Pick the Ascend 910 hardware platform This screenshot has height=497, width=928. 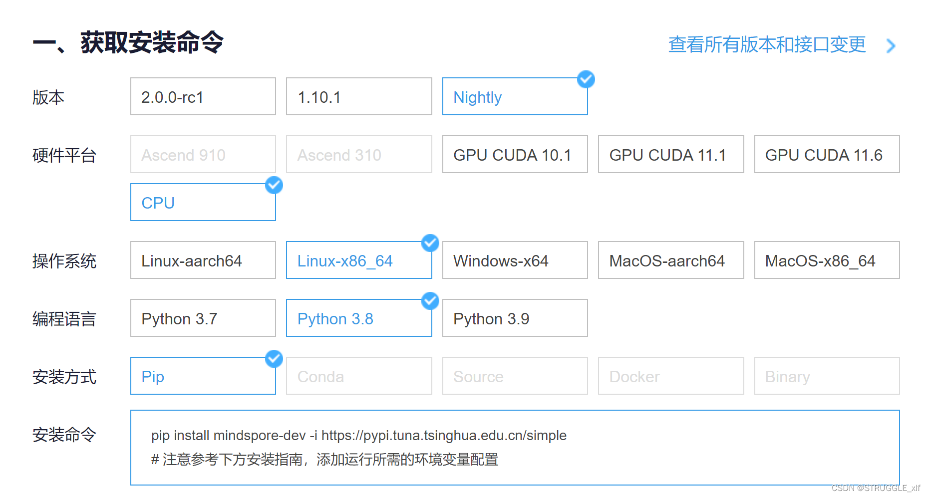click(203, 154)
